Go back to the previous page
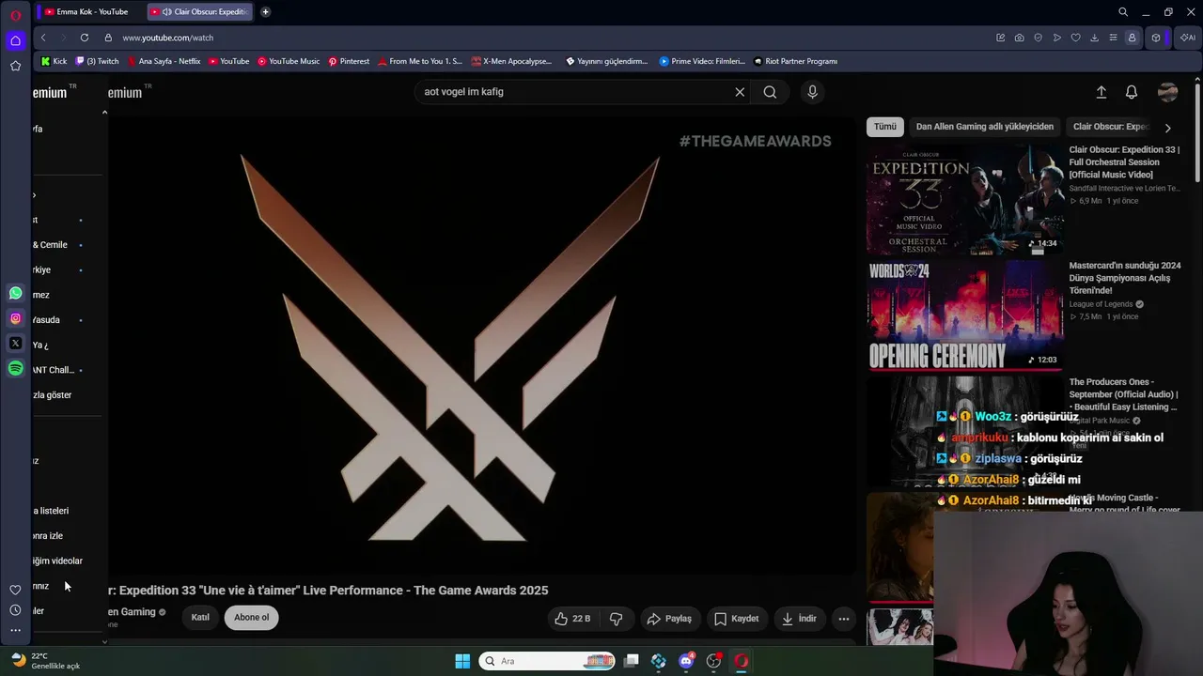Screen dimensions: 1203x676 pos(43,38)
